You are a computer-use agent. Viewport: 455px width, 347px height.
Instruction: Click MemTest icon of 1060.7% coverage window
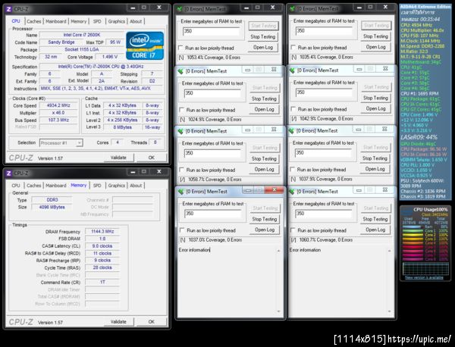[x=292, y=192]
